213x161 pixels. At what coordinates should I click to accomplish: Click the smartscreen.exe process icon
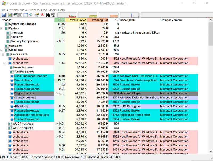12,98
